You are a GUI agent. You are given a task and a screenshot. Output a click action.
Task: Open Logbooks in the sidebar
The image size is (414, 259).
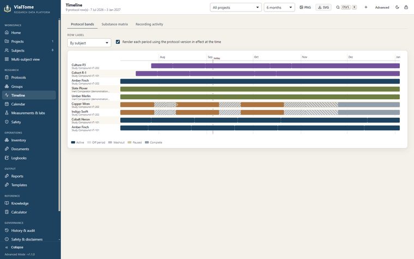[29, 158]
